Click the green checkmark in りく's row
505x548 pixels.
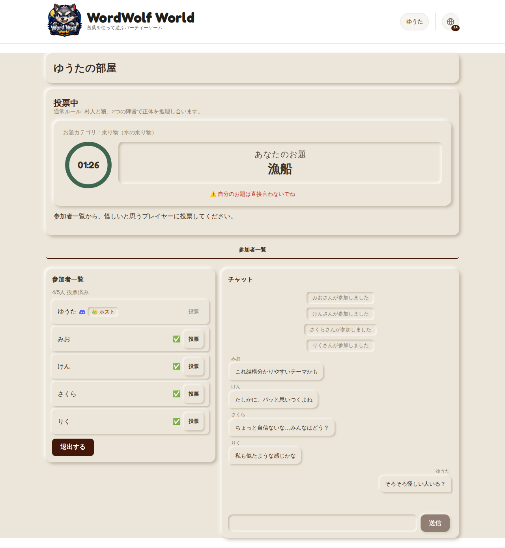(177, 422)
